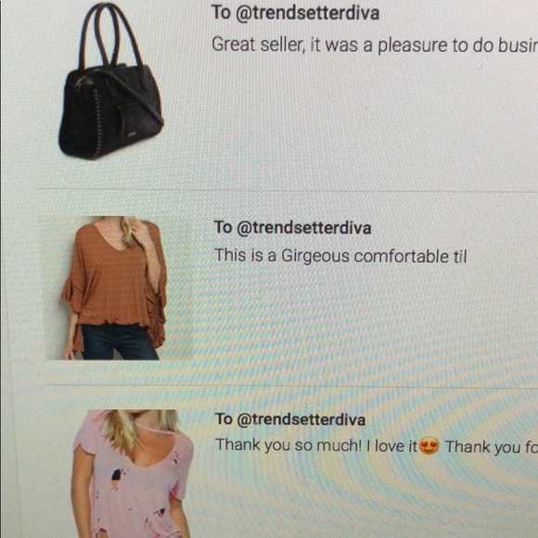
Task: Click the jeans in the brown top photo
Action: (x=119, y=341)
